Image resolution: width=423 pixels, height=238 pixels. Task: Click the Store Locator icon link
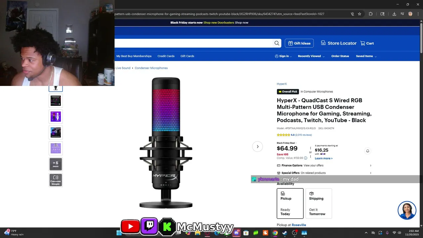pos(338,43)
